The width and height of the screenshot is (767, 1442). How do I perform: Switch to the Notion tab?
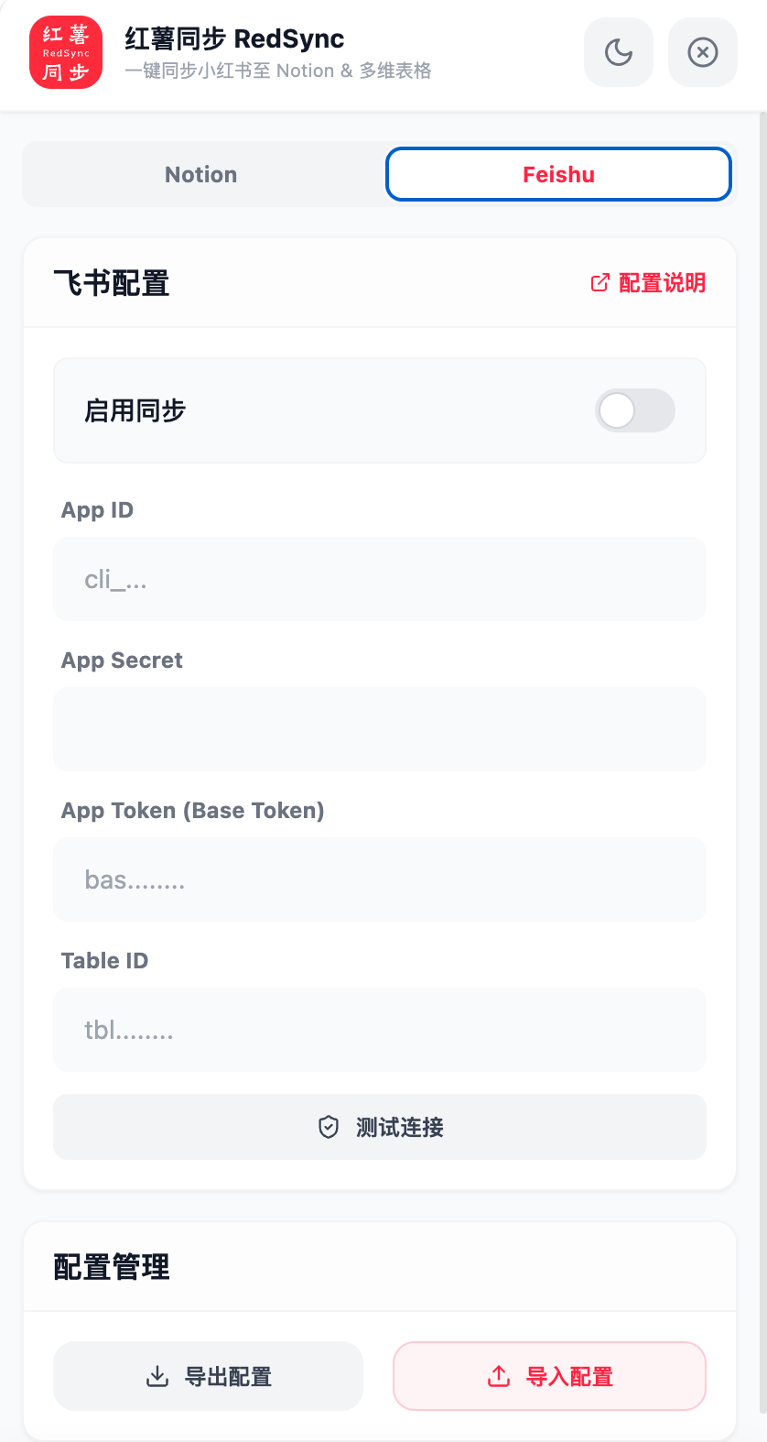(x=201, y=174)
